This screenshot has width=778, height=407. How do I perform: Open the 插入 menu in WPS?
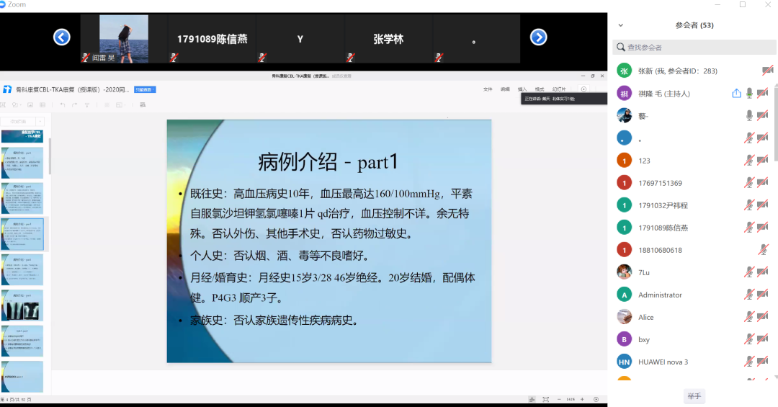(x=522, y=89)
